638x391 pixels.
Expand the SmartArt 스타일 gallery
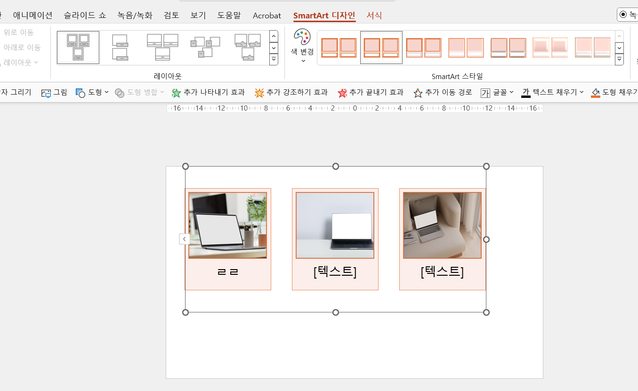pos(620,59)
